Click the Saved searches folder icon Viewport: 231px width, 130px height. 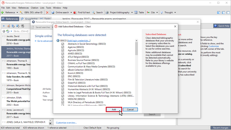33,27
